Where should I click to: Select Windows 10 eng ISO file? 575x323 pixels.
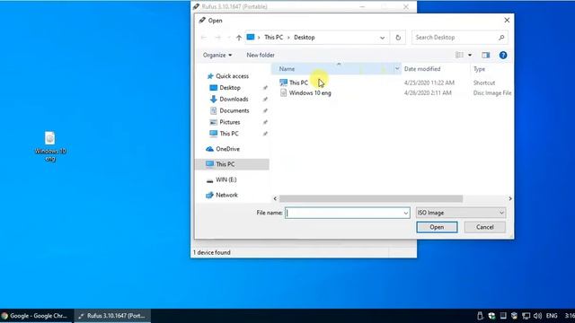[x=310, y=93]
